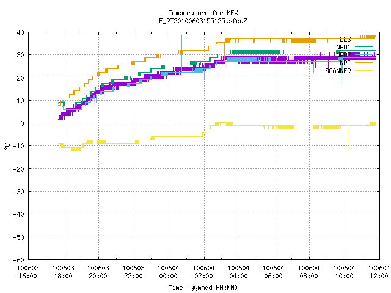Click the x-axis tick label 100603 22:00
Screen dimensions: 391x293
coord(134,272)
